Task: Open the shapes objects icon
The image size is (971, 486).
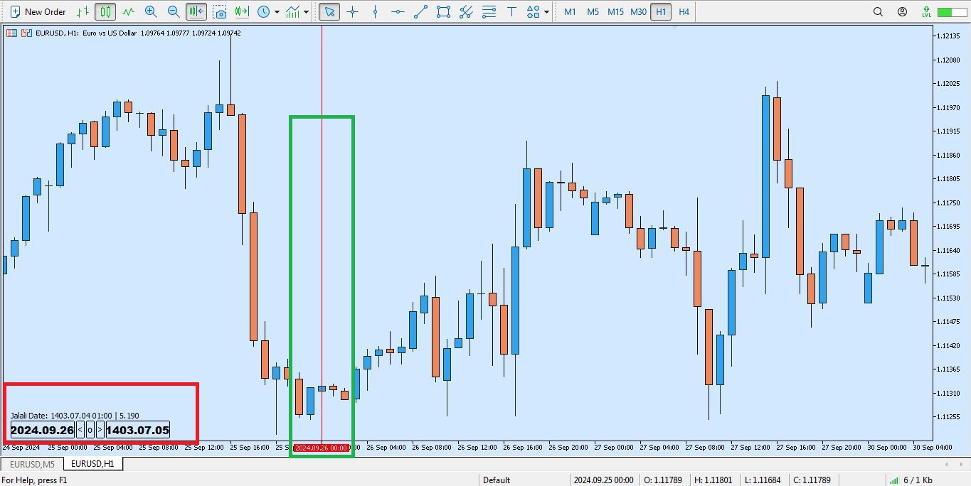Action: (x=533, y=11)
